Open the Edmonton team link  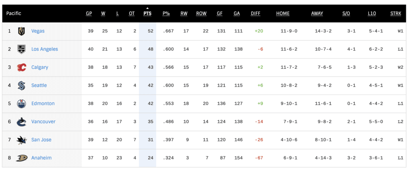pyautogui.click(x=43, y=104)
